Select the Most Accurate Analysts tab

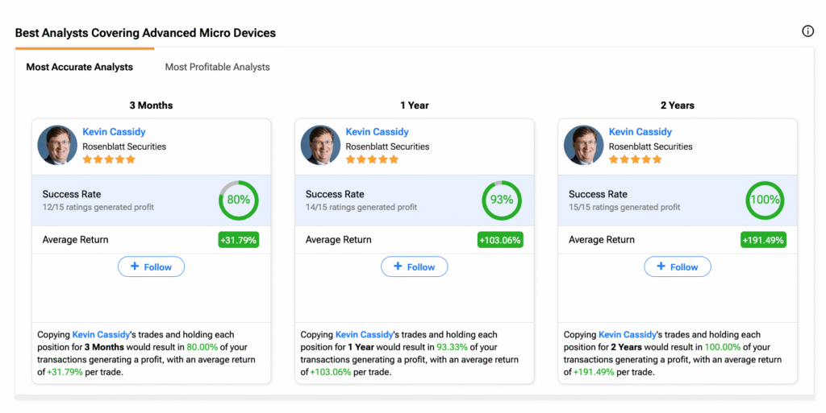pos(80,68)
